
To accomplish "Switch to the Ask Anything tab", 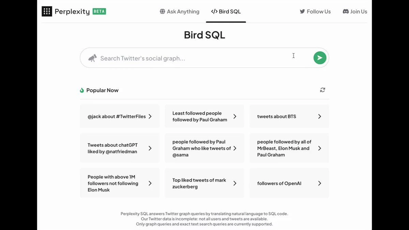I will tap(180, 11).
